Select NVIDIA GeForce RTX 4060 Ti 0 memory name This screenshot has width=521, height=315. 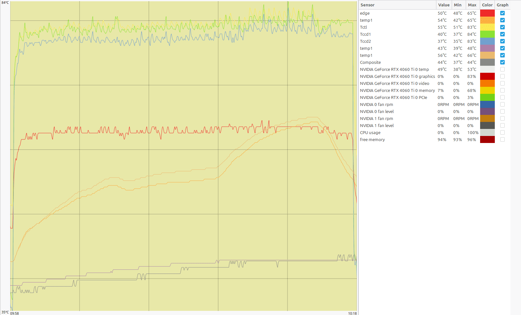tap(397, 90)
